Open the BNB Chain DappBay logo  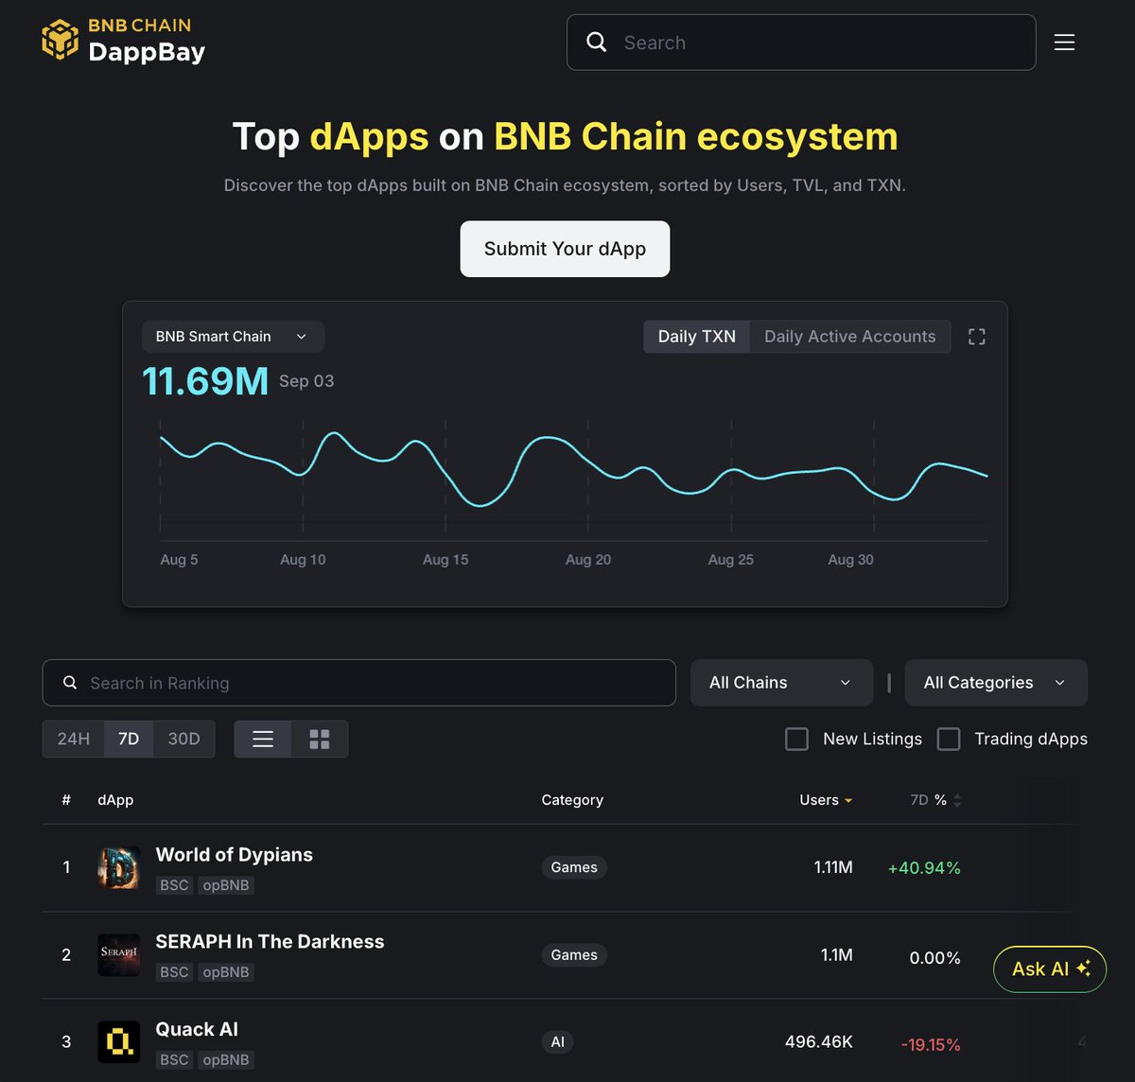(123, 41)
